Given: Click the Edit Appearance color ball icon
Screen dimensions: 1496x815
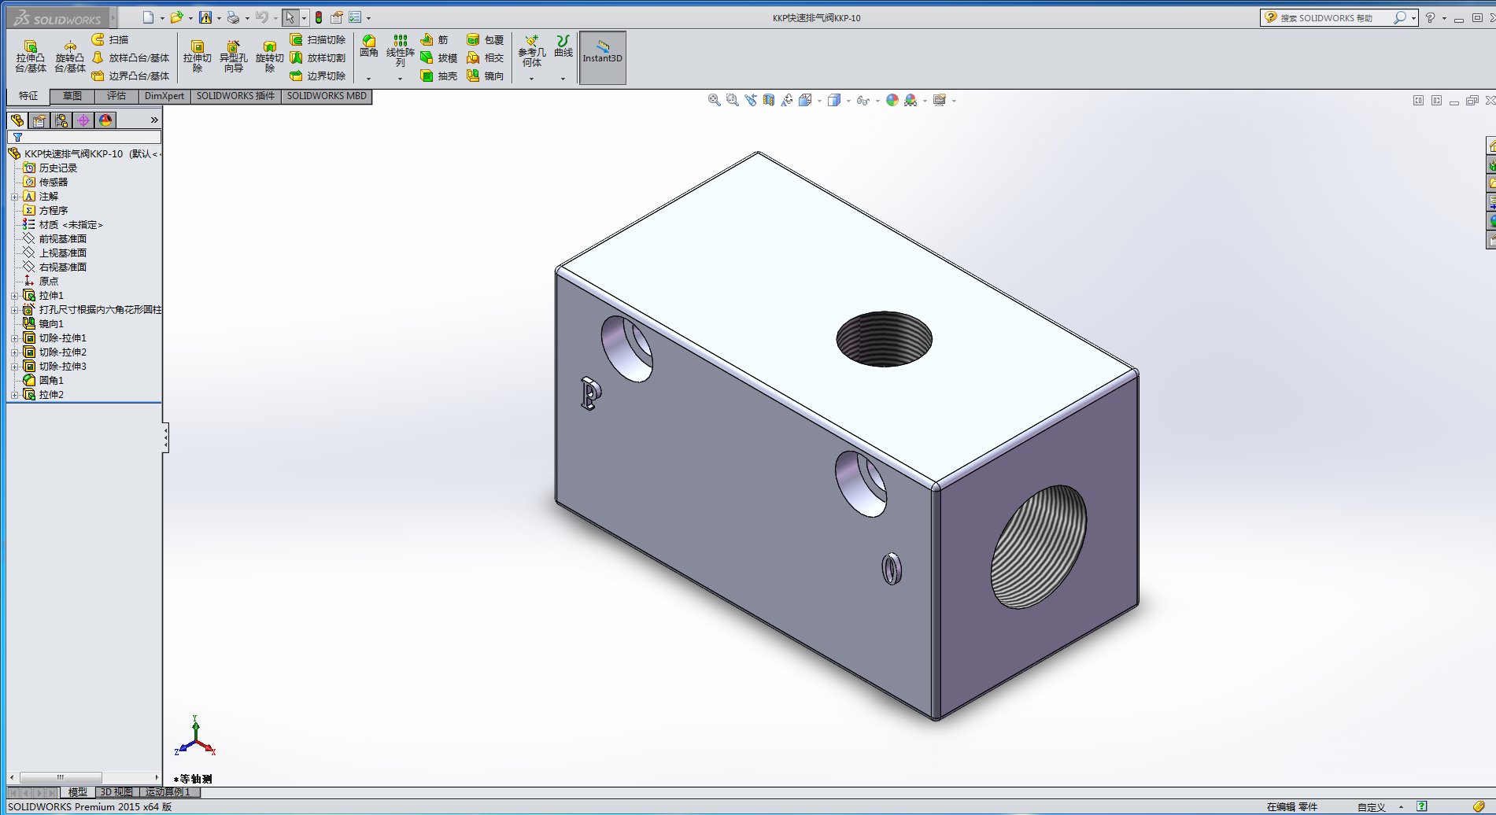Looking at the screenshot, I should [892, 100].
